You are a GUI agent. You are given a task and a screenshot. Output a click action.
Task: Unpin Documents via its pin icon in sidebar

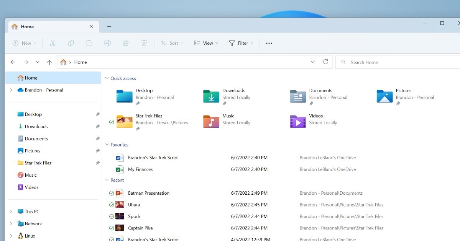click(97, 139)
